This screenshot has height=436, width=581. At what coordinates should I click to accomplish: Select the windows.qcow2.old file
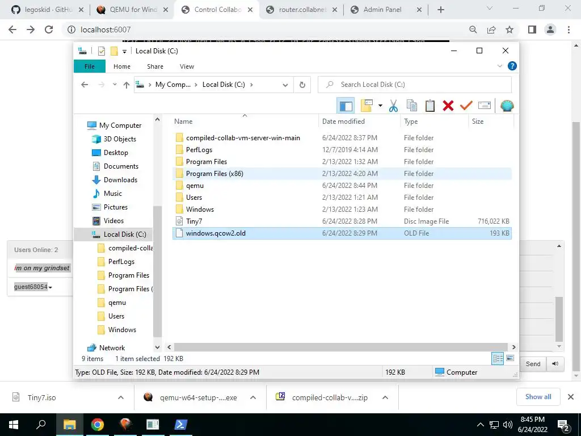point(342,233)
